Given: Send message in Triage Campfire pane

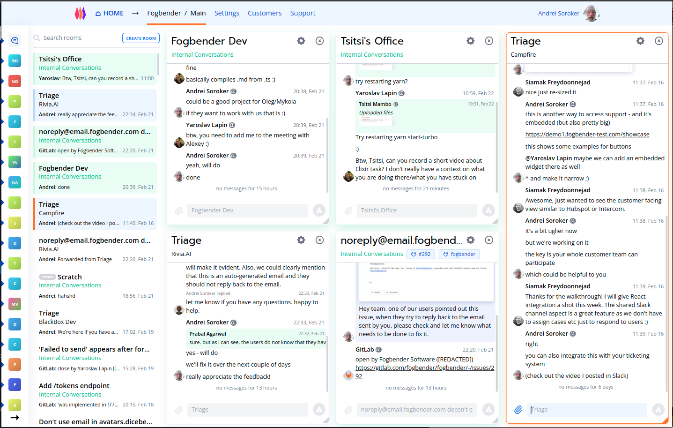Looking at the screenshot, I should click(658, 410).
